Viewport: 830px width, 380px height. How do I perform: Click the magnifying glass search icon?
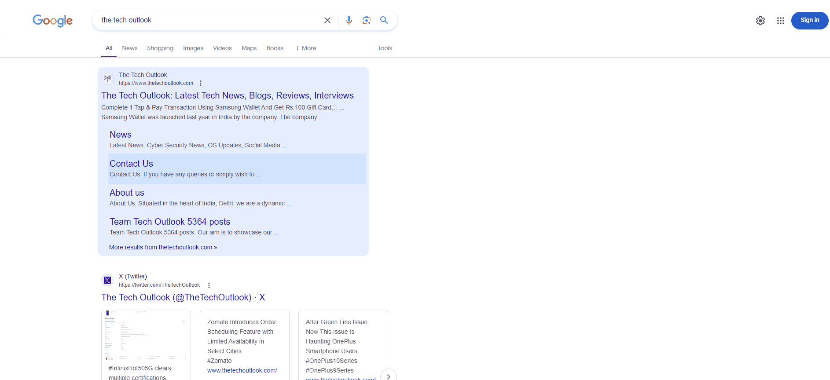(x=384, y=20)
